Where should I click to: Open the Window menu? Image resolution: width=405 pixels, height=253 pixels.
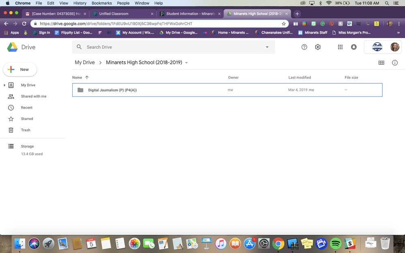click(142, 3)
